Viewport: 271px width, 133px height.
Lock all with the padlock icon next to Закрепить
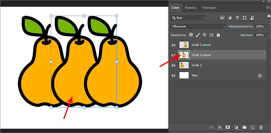click(218, 35)
